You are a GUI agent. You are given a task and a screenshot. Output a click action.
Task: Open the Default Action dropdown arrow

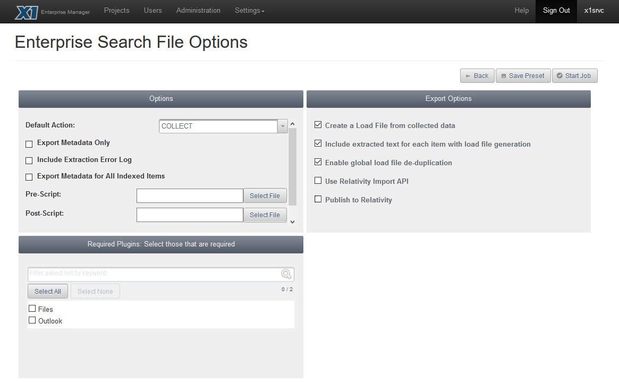point(283,126)
